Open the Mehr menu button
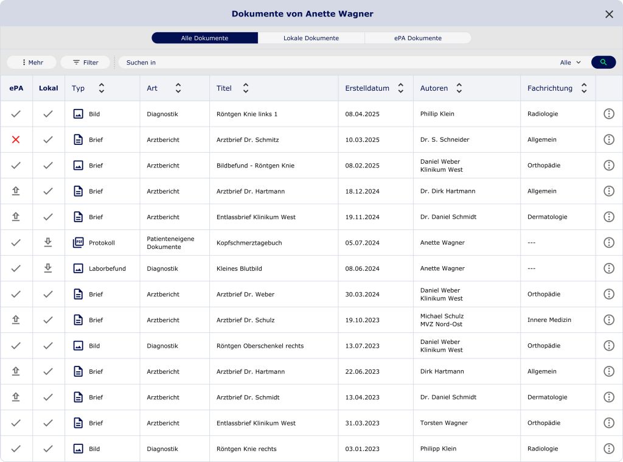The height and width of the screenshot is (462, 623). pos(32,62)
